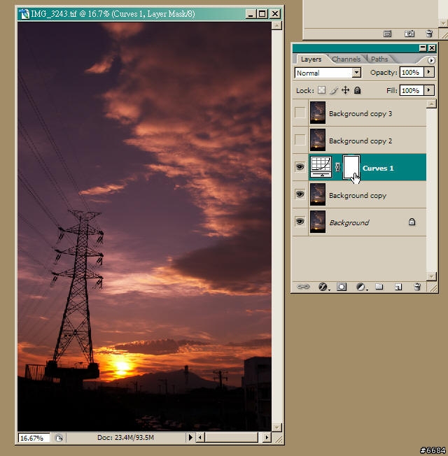Viewport: 448px width, 456px height.
Task: Click the link layers icon
Action: click(303, 287)
